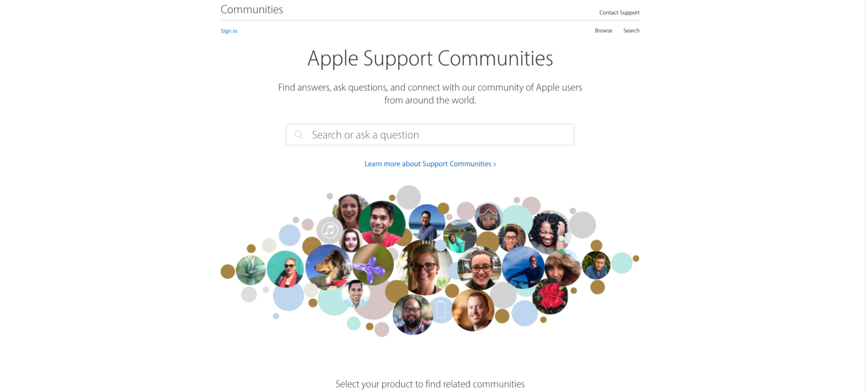
Task: Open the Contact Support link
Action: (x=619, y=13)
